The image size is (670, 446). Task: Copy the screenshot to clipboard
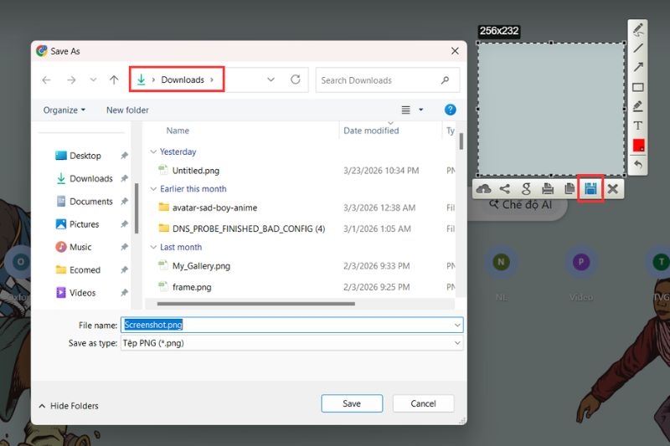[569, 188]
